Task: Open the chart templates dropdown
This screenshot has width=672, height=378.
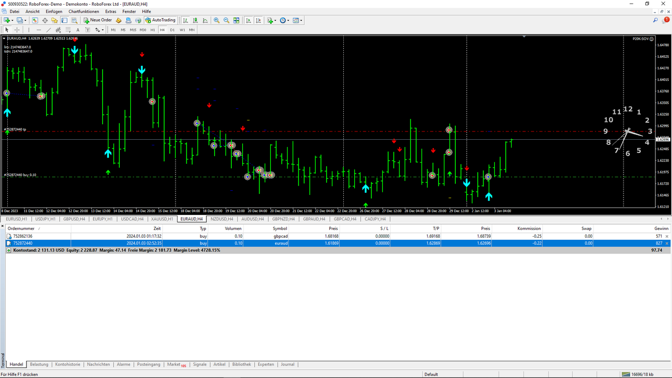Action: (x=297, y=20)
